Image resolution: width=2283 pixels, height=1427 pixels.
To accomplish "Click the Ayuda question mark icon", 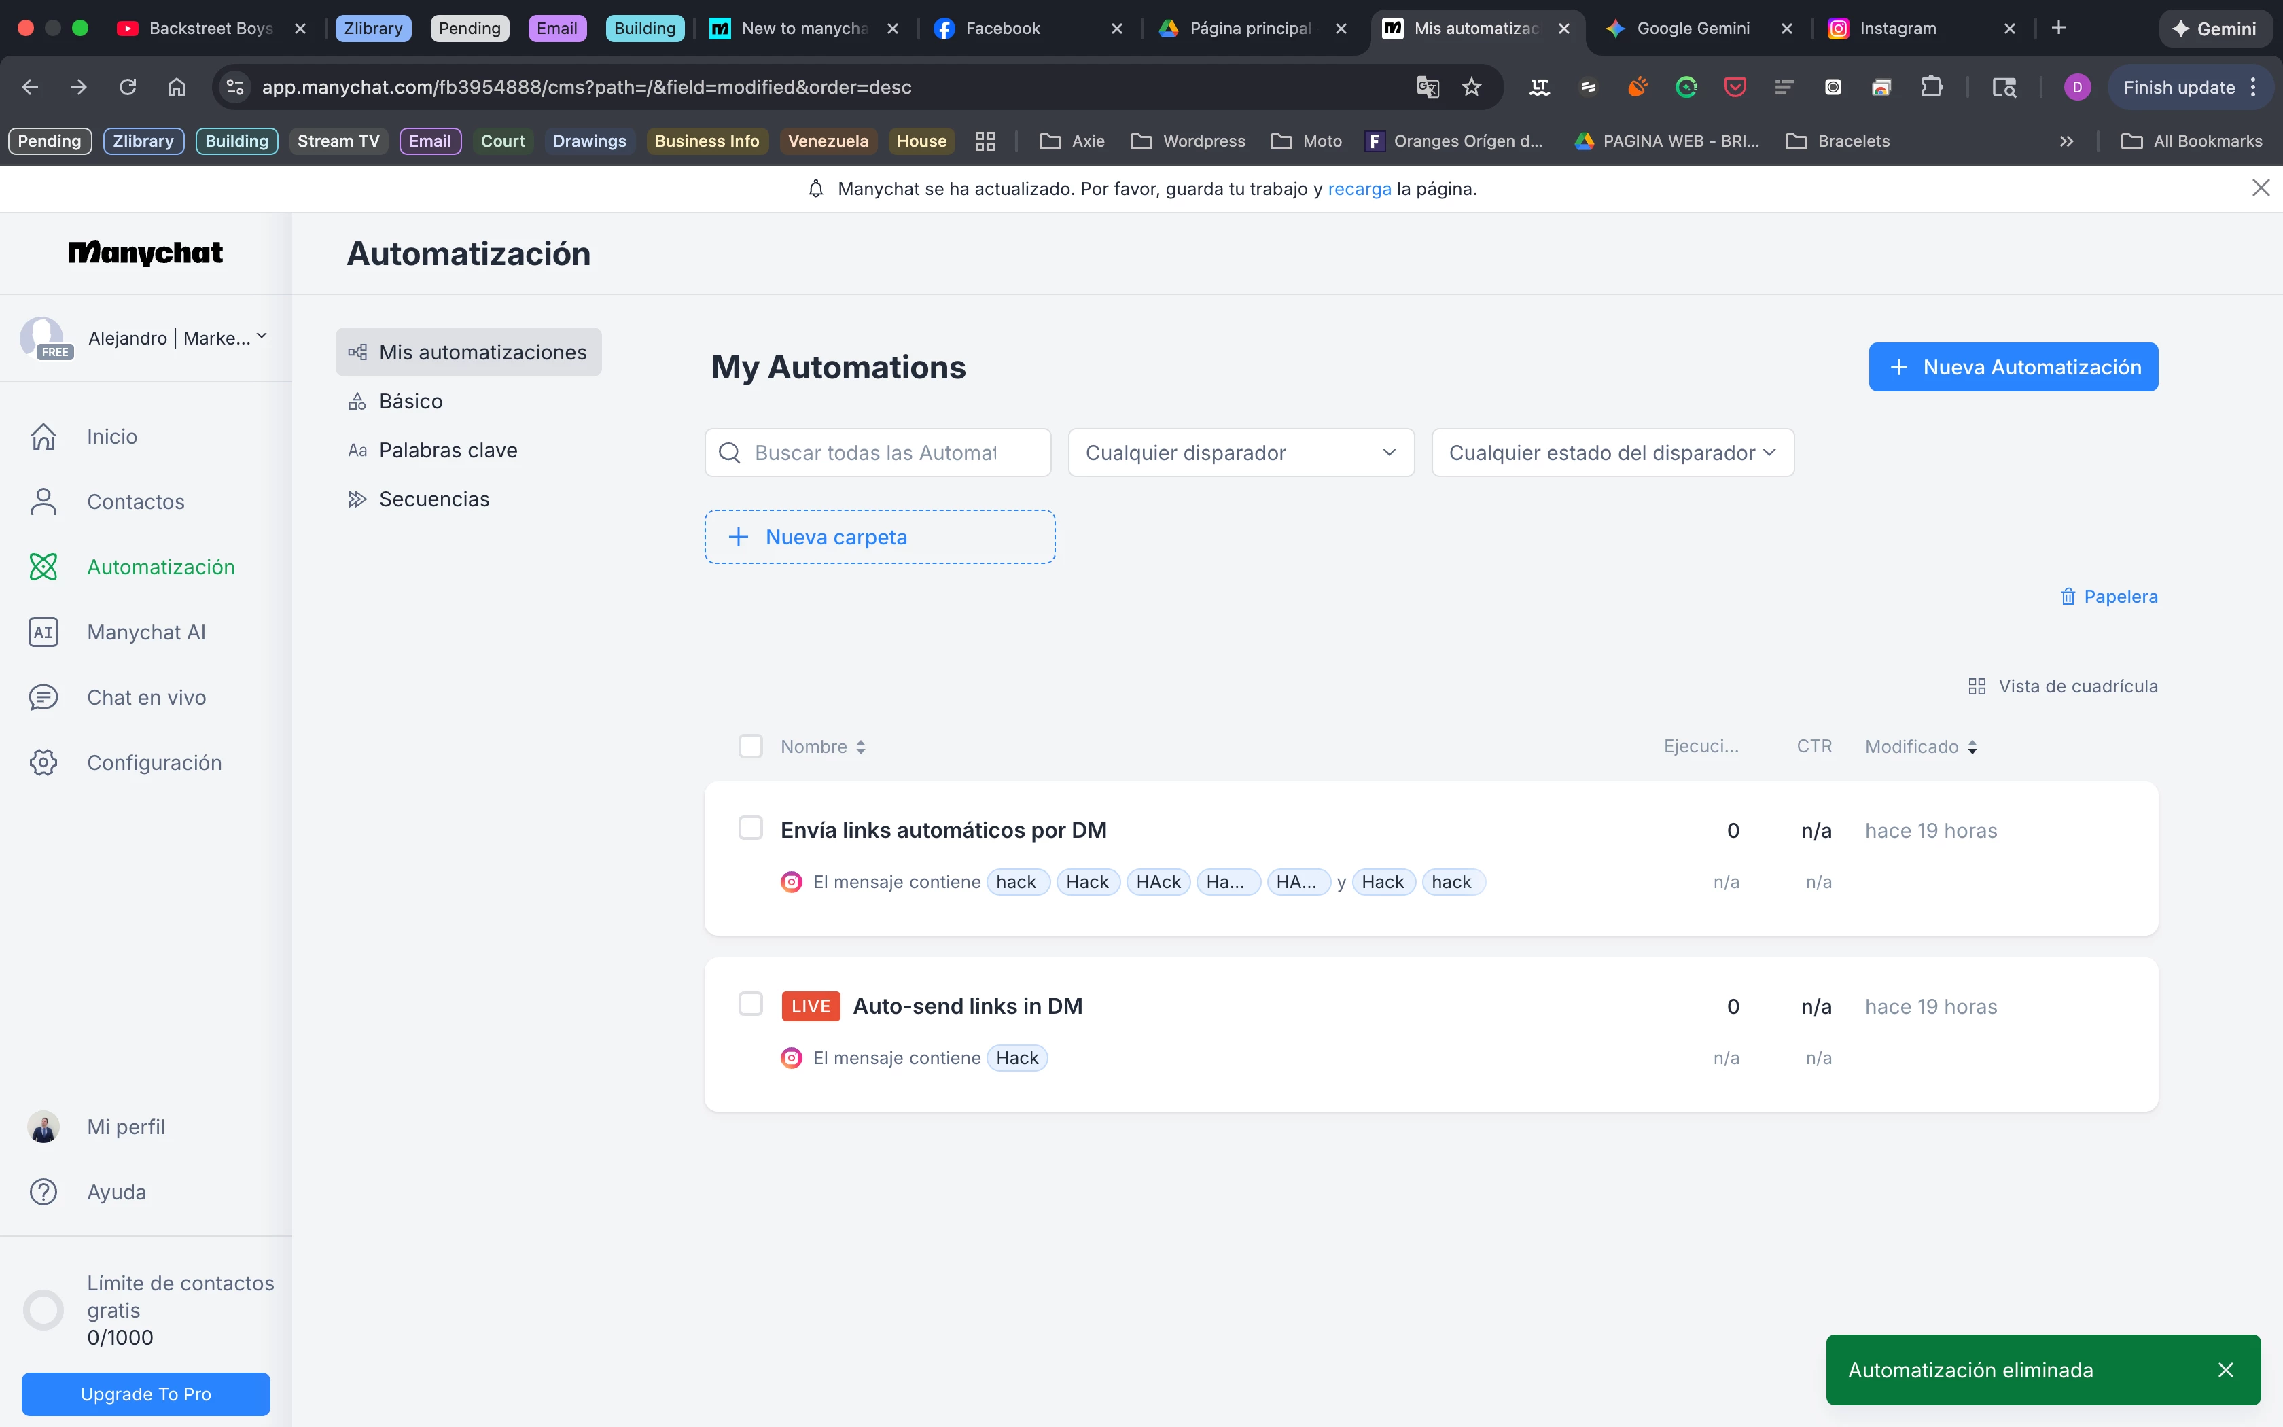I will pyautogui.click(x=43, y=1192).
